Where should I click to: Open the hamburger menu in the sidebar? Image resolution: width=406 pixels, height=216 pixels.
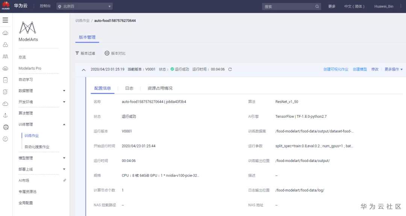pos(5,20)
